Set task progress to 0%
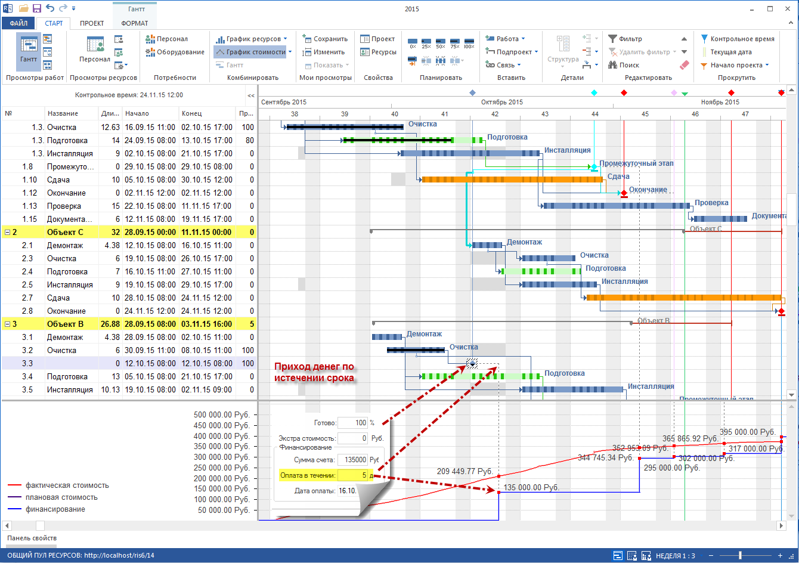Image resolution: width=799 pixels, height=563 pixels. (413, 43)
